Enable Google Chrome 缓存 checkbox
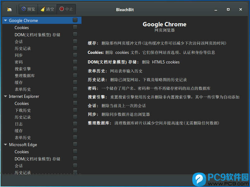This screenshot has height=187, width=250. [x=75, y=82]
